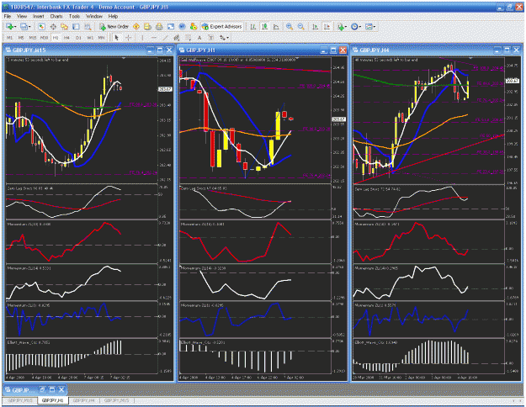
Task: Expand the Profiles dropdown arrow
Action: [x=29, y=27]
